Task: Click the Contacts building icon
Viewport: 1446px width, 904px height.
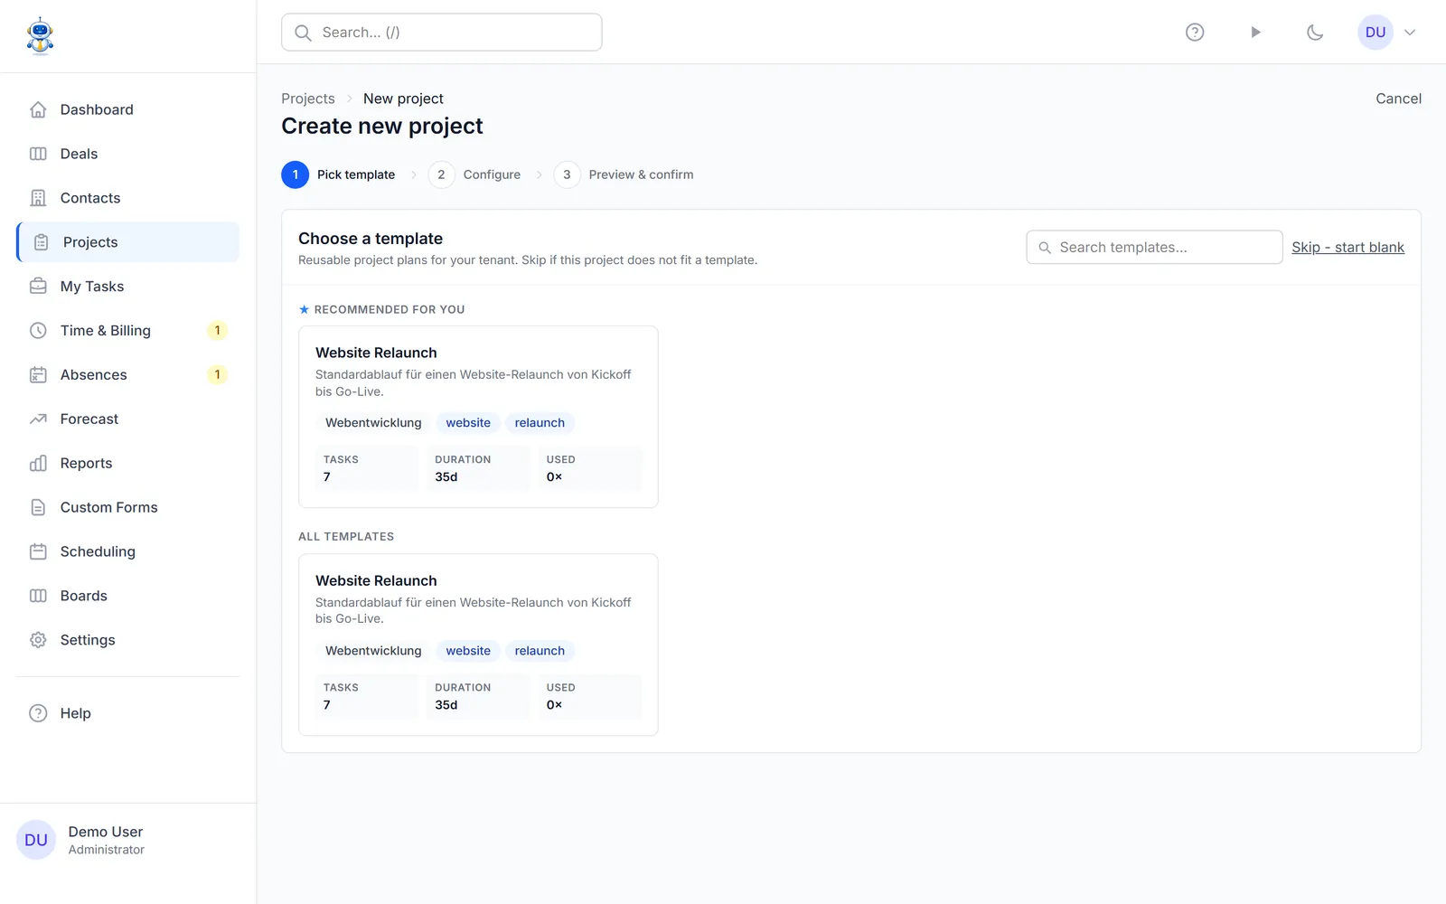Action: point(38,198)
